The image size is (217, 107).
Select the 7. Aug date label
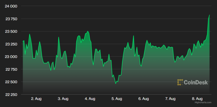170,99
